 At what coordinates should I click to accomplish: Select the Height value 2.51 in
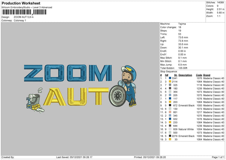(220, 9)
